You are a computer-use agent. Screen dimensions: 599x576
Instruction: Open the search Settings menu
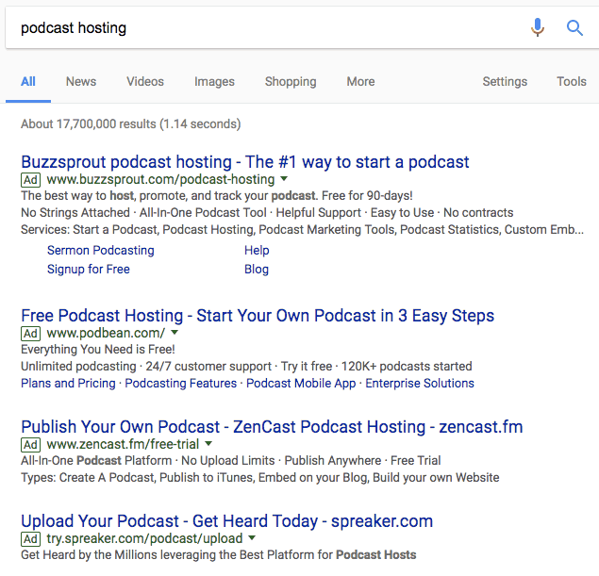click(x=505, y=82)
